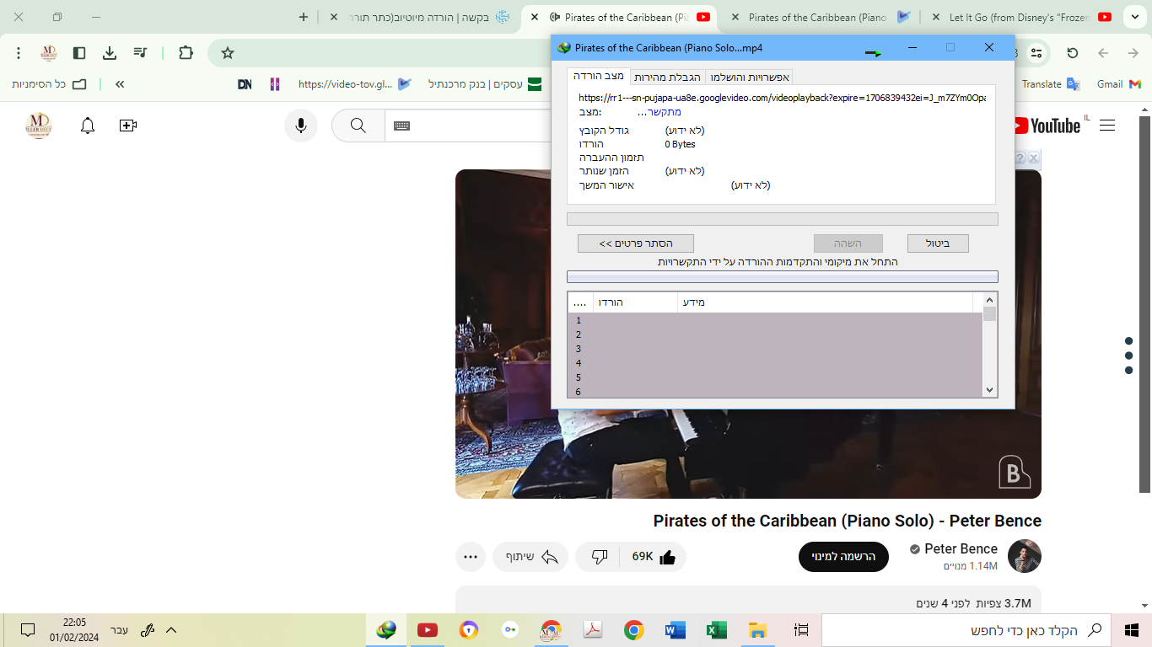The width and height of the screenshot is (1152, 647).
Task: Open site information tune icon in address bar
Action: pos(1036,53)
